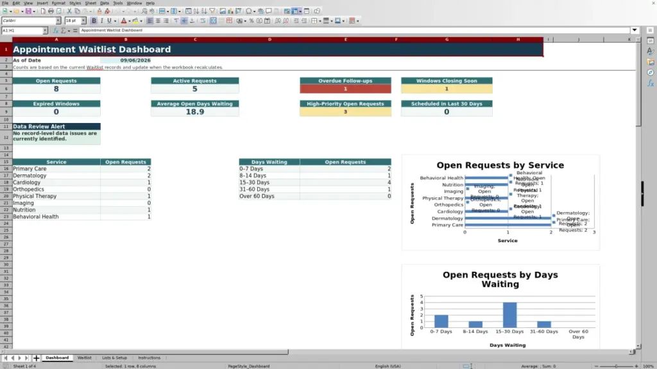Open the Sum function dropdown arrow
Screen dimensions: 657x369
[69, 31]
